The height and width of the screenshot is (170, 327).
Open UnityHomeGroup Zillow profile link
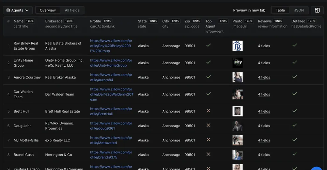pyautogui.click(x=111, y=63)
